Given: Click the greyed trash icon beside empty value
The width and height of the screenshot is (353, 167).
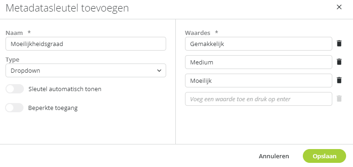Looking at the screenshot, I should point(339,99).
